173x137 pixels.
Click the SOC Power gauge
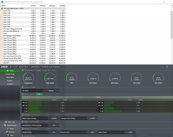pos(115,78)
